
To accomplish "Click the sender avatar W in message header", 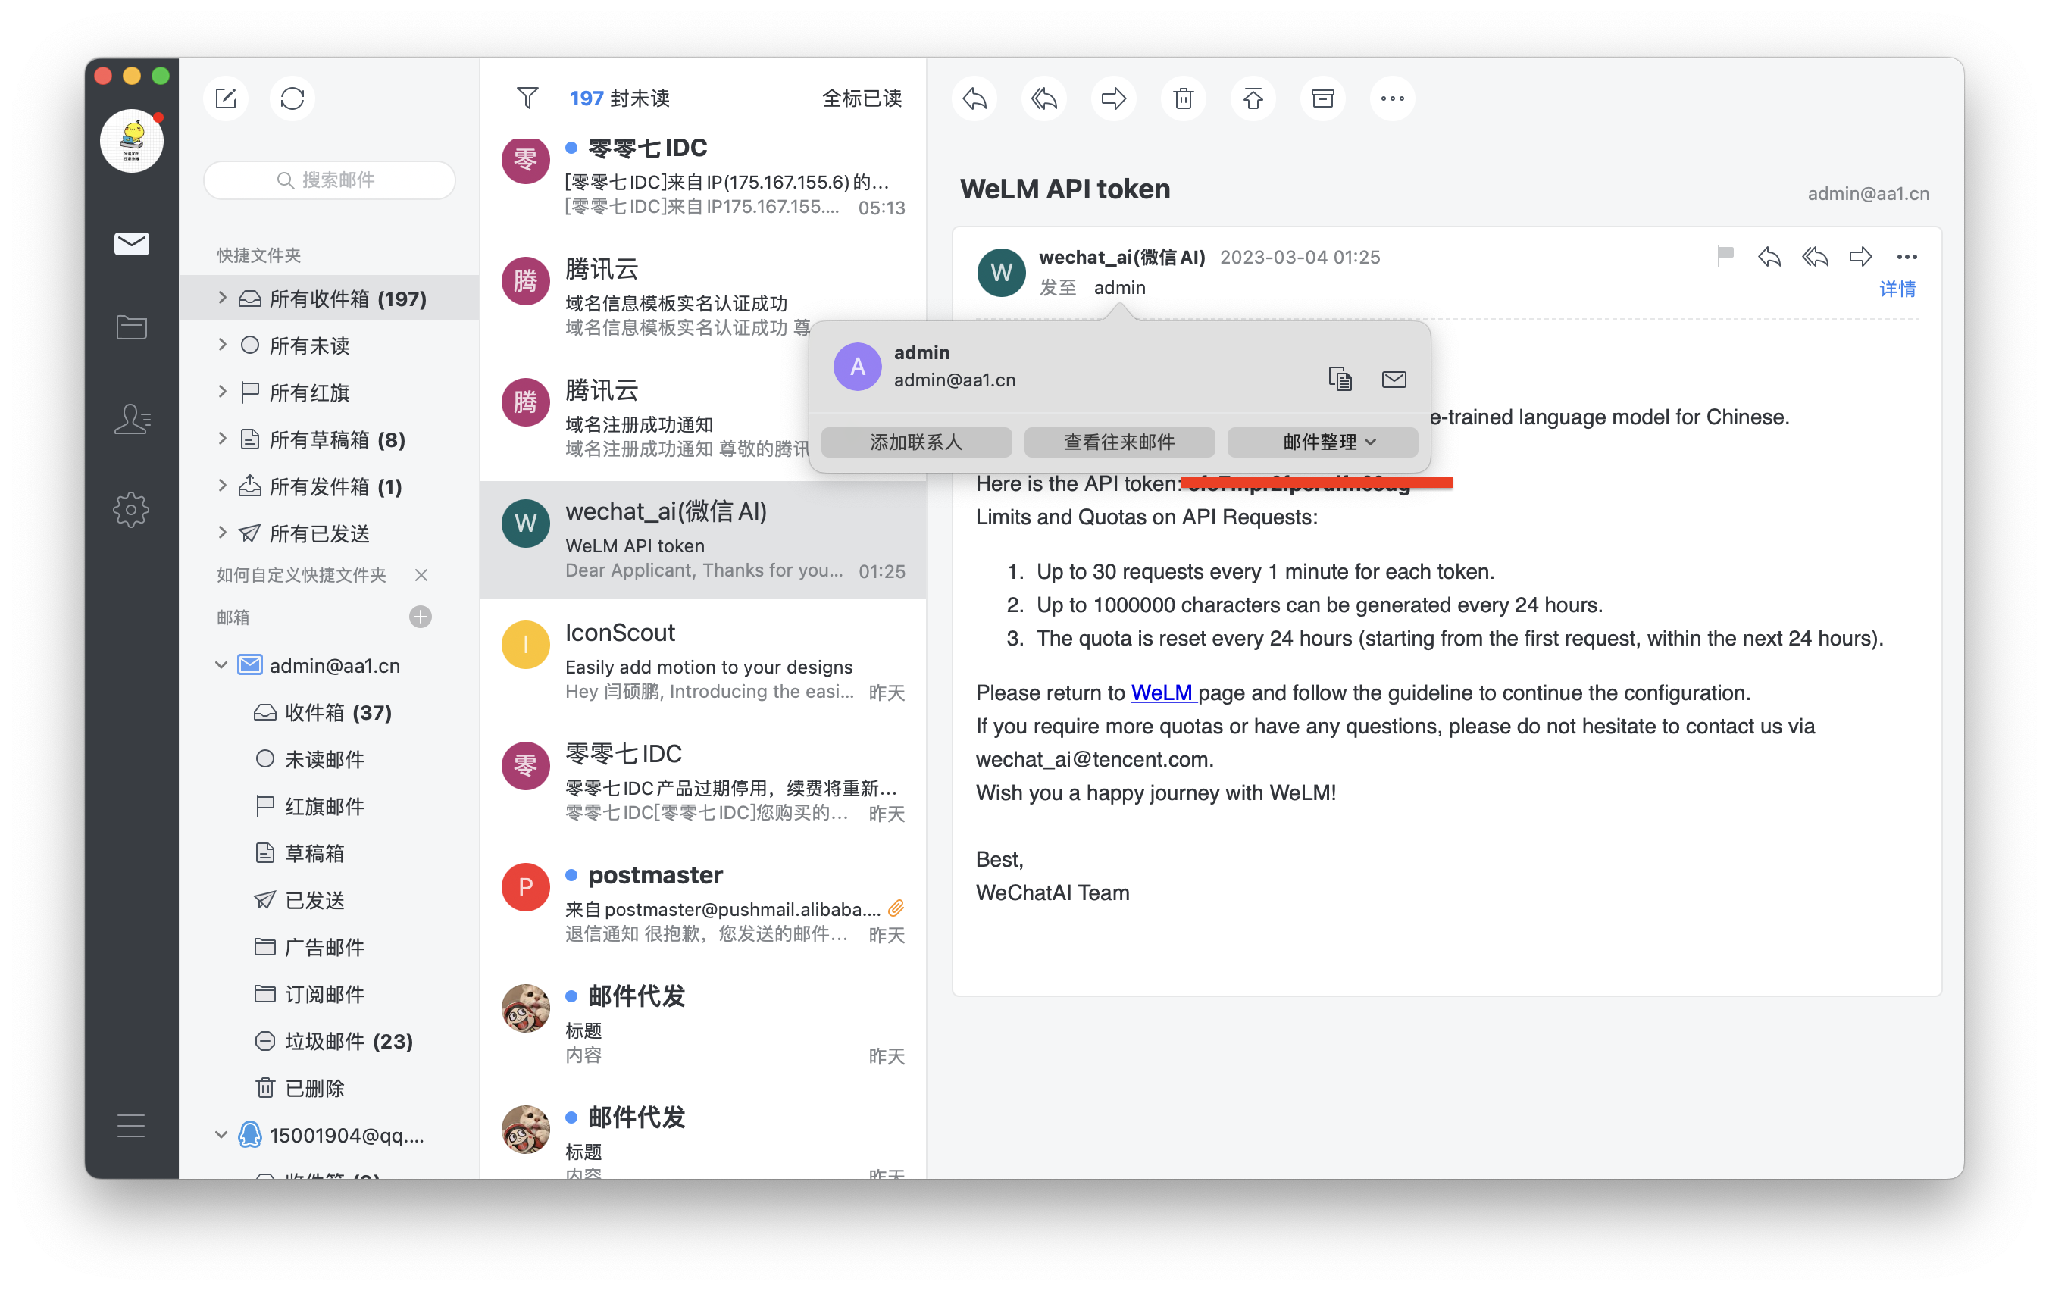I will click(x=1001, y=272).
